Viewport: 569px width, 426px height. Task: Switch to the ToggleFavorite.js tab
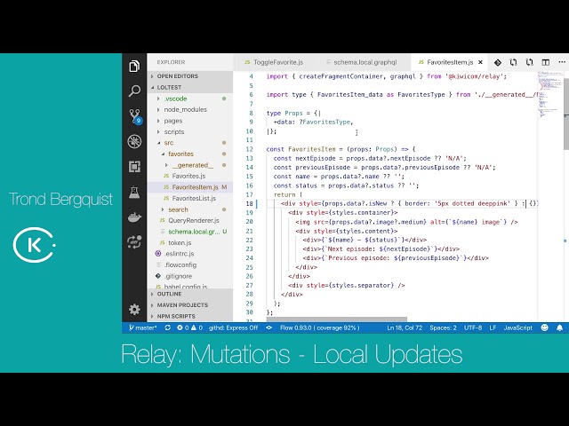pyautogui.click(x=274, y=62)
